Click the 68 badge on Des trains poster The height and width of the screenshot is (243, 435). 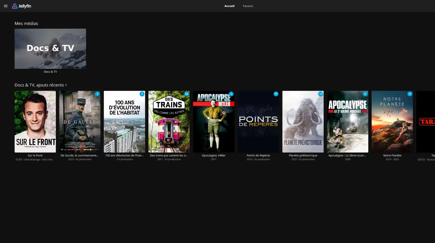(187, 94)
